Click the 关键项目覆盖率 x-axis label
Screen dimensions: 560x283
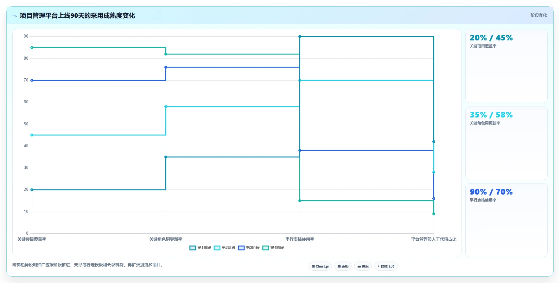point(32,239)
